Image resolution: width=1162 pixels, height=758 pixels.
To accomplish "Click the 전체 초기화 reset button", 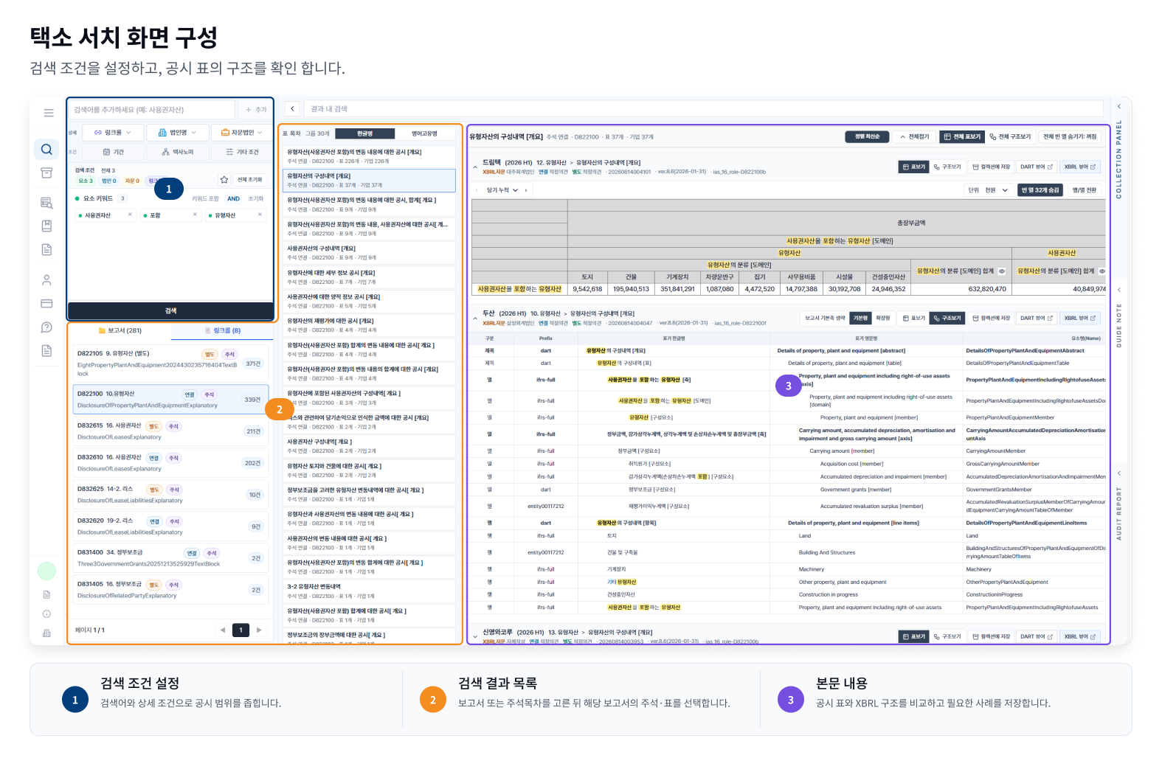I will pyautogui.click(x=250, y=180).
